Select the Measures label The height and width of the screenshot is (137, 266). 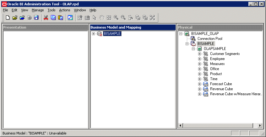point(217,64)
